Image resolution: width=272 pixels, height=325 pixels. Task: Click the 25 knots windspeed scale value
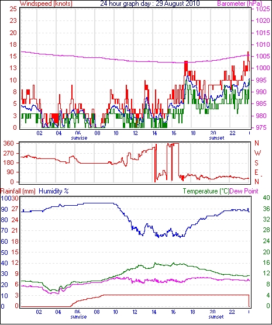coord(13,9)
